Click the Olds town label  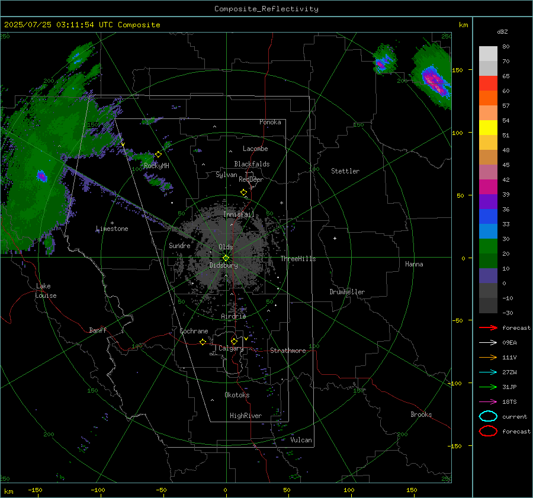click(226, 247)
